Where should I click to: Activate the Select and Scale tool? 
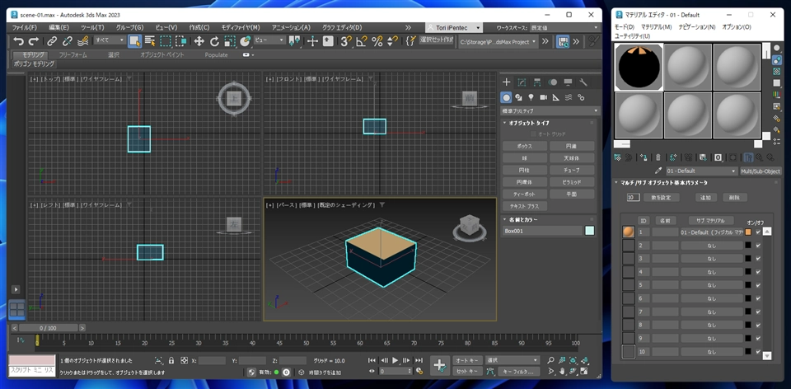(x=230, y=41)
